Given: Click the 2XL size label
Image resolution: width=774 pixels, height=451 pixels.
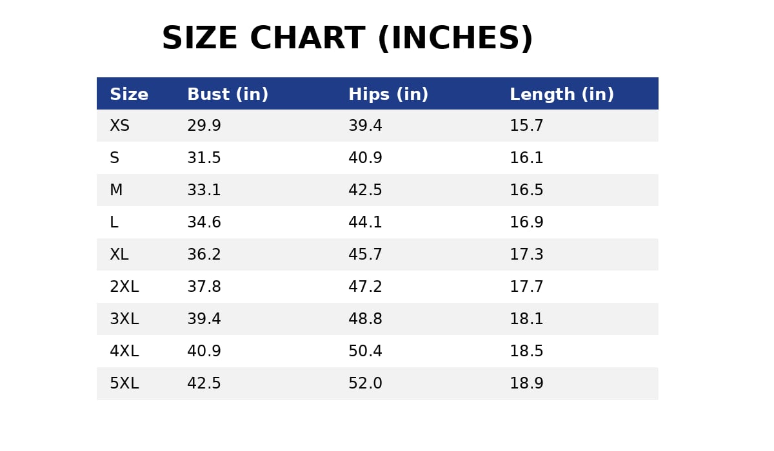Looking at the screenshot, I should pyautogui.click(x=124, y=287).
